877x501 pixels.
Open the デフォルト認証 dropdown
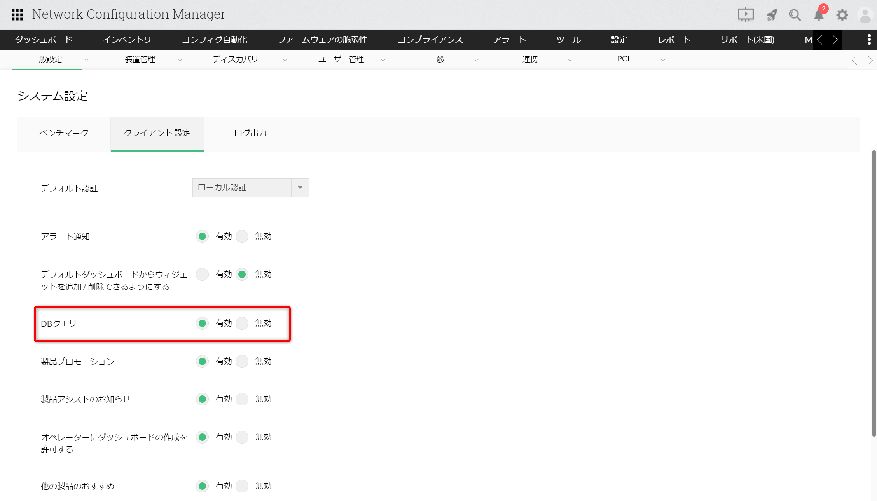250,188
